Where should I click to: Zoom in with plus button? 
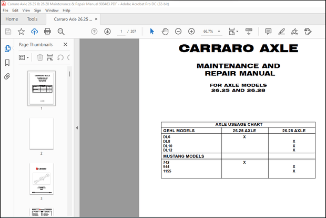pos(191,32)
